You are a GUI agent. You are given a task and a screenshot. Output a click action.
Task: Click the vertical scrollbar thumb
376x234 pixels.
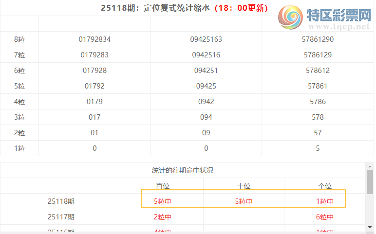[x=370, y=182]
